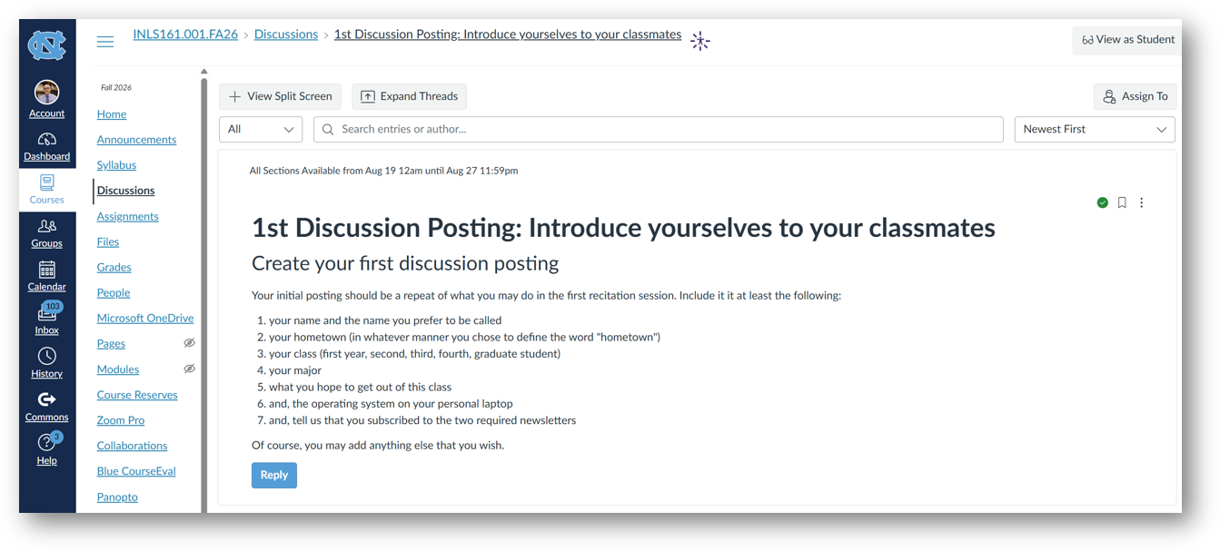Click the Fall 2026 term label

coord(116,88)
